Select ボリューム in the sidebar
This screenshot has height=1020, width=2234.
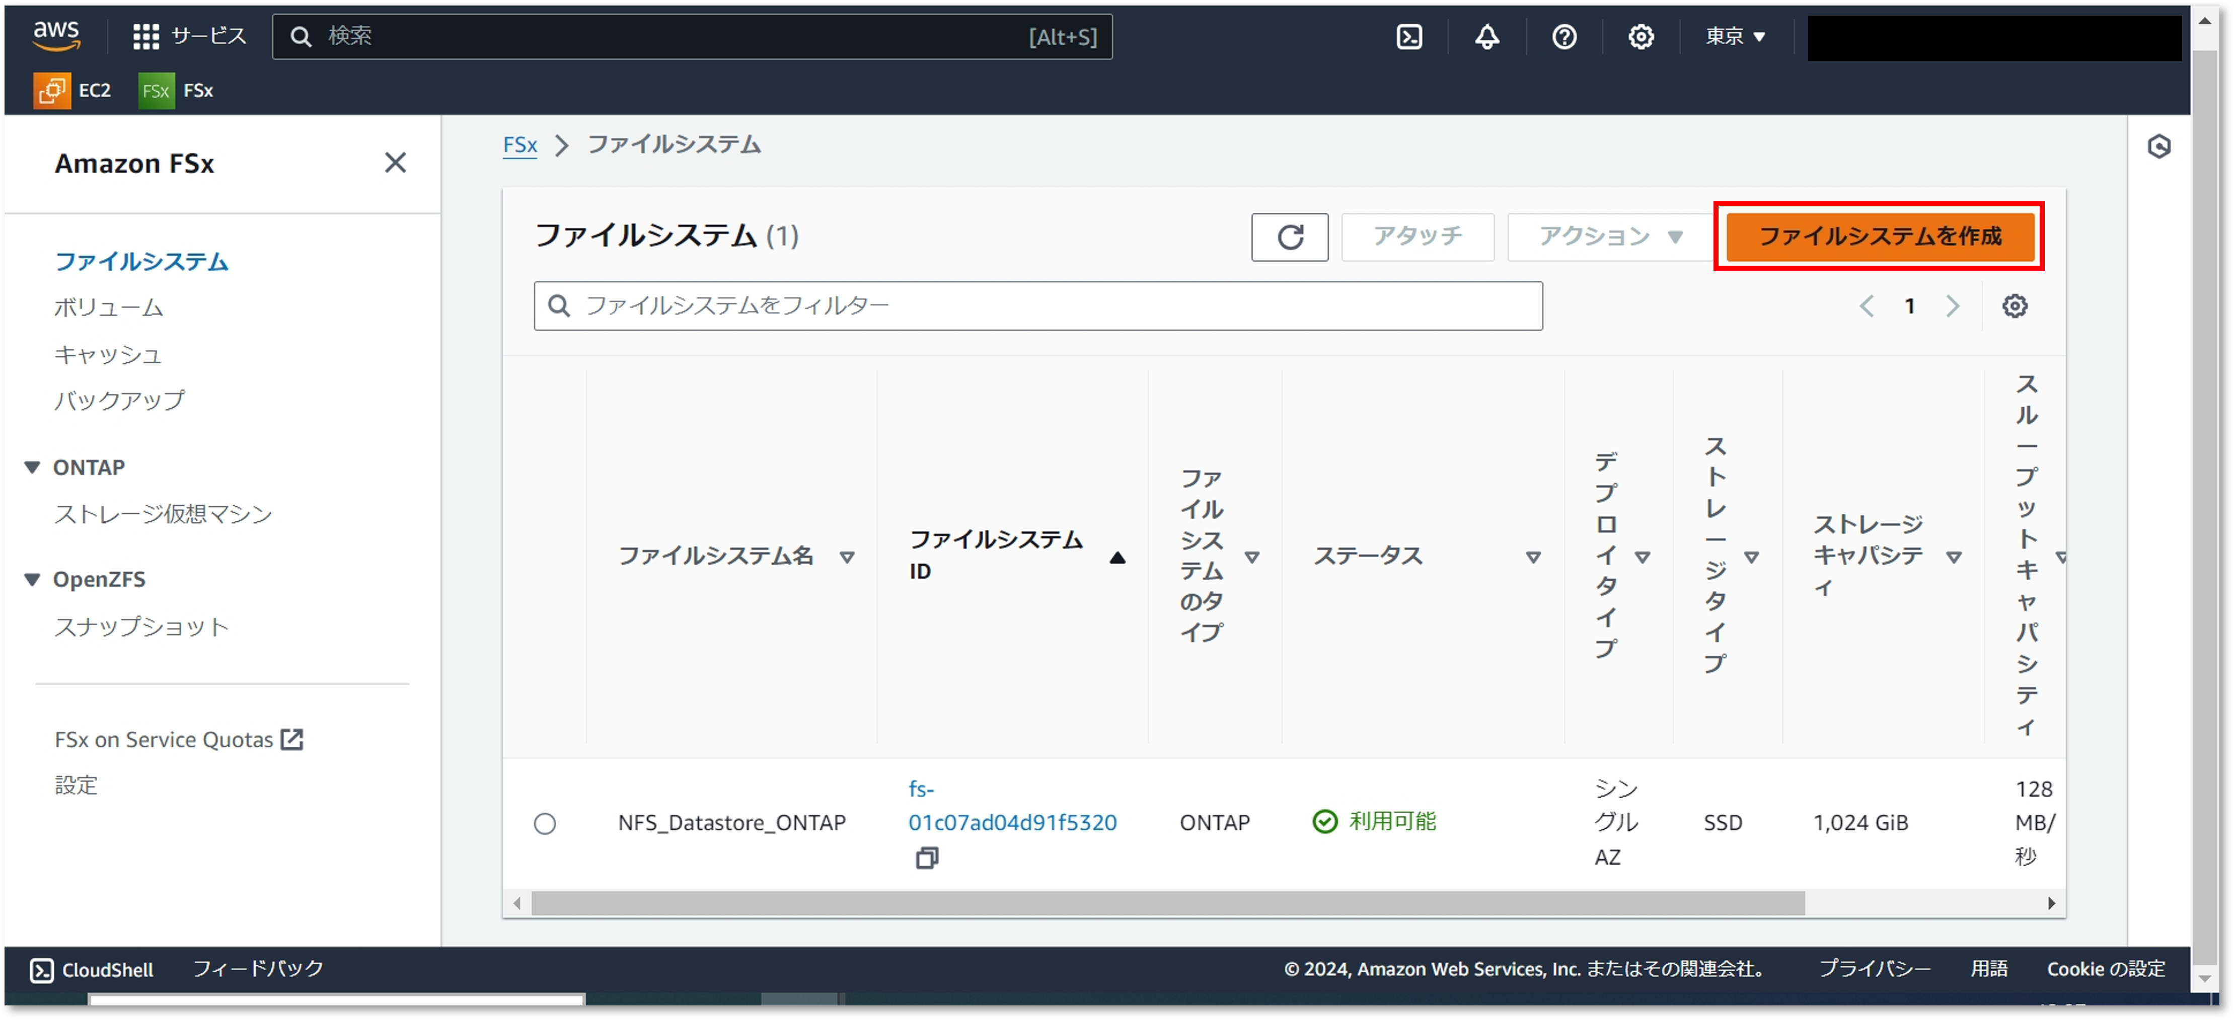[108, 307]
